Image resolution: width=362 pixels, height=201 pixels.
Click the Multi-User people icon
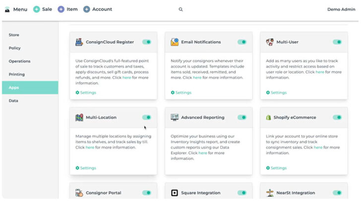point(270,42)
